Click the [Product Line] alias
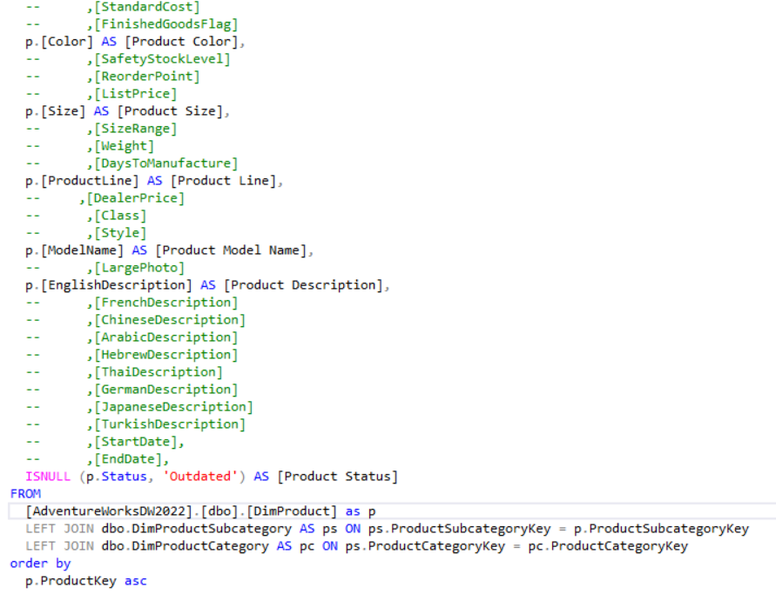Viewport: 776px width, 601px height. 223,181
